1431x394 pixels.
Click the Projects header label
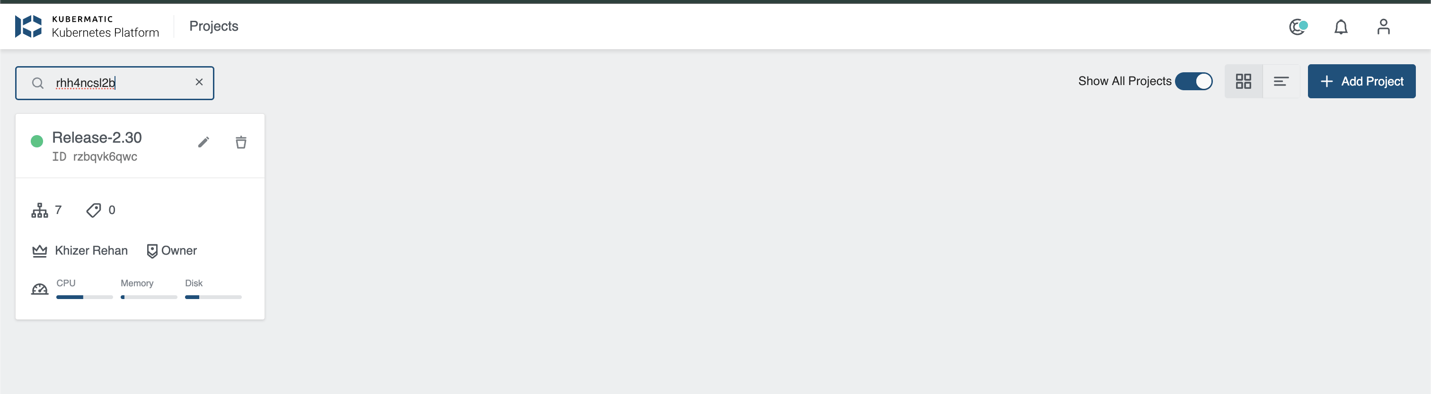click(214, 26)
